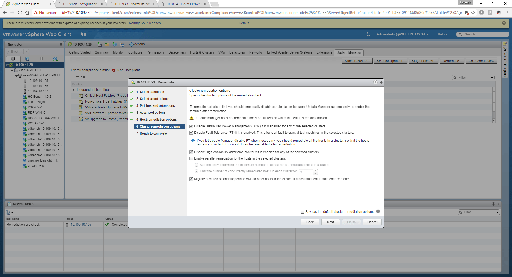Enable parallel remediation for hosts checkbox
Image resolution: width=512 pixels, height=277 pixels.
(x=191, y=158)
